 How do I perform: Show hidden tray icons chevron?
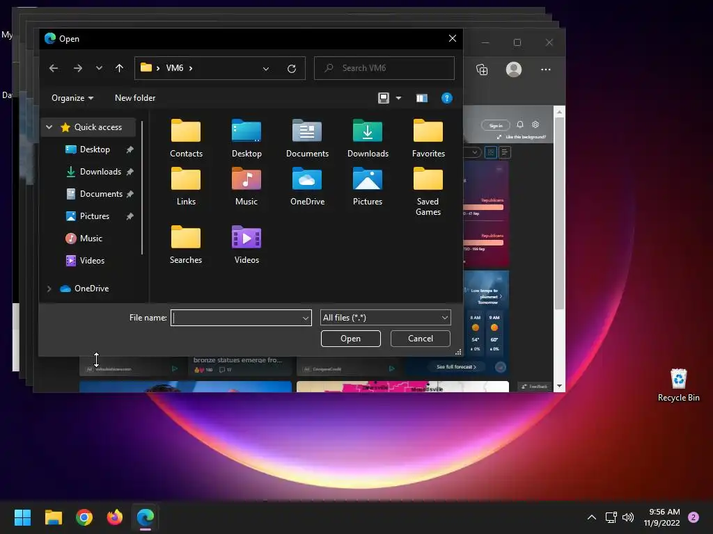(x=592, y=517)
